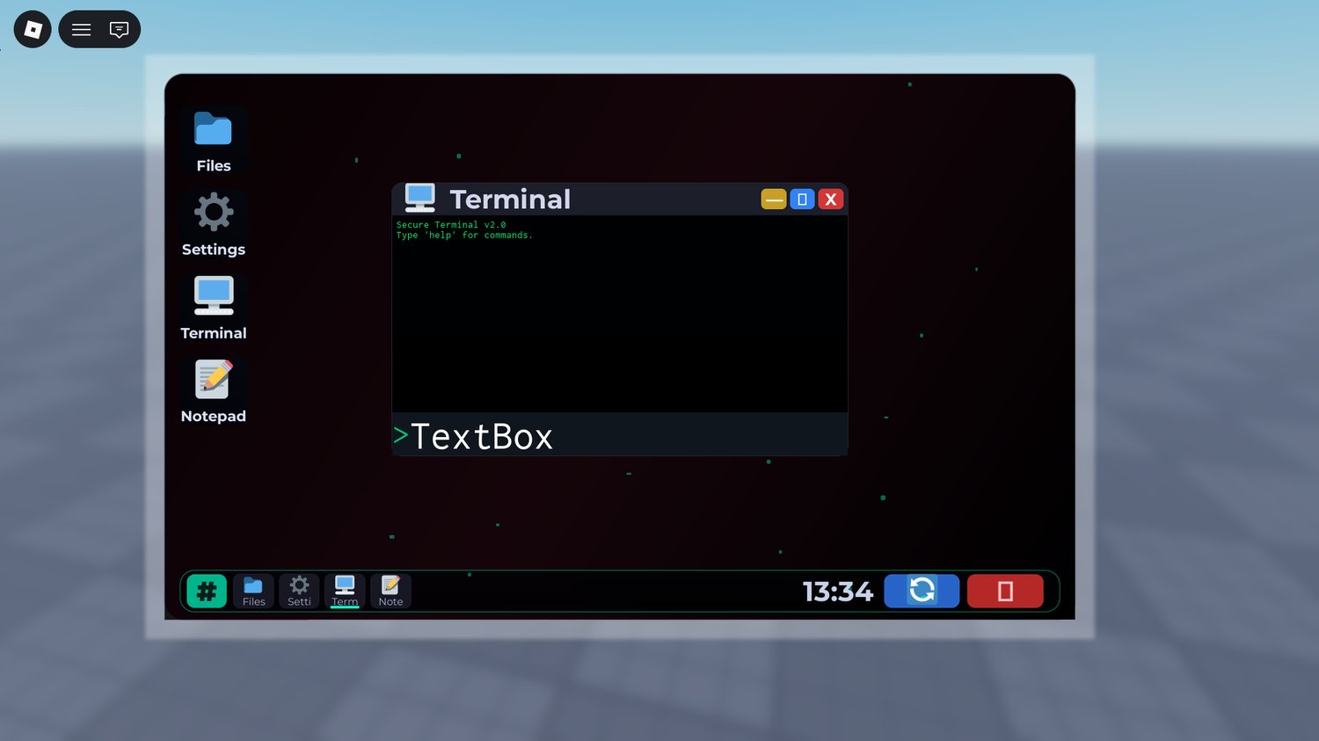Click the Terminal window title text

(x=510, y=200)
